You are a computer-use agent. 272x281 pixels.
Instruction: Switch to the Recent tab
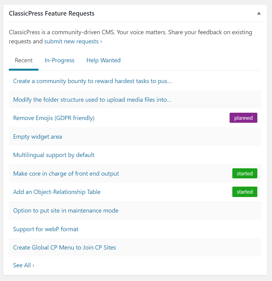pos(24,60)
